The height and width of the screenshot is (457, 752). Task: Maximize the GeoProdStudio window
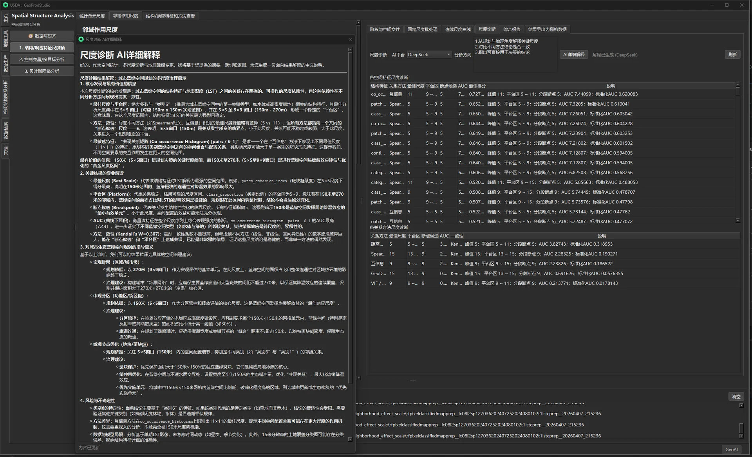(x=727, y=5)
